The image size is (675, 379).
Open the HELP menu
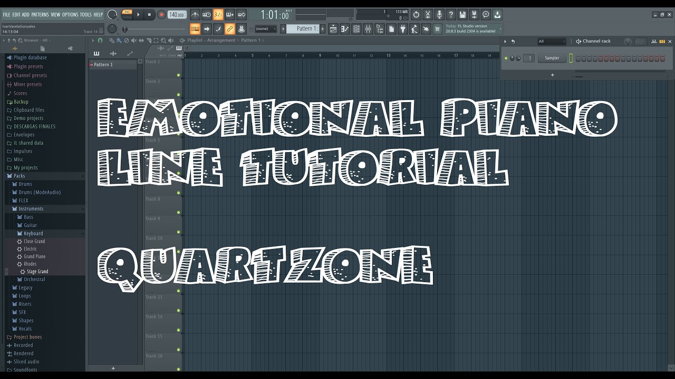point(98,14)
